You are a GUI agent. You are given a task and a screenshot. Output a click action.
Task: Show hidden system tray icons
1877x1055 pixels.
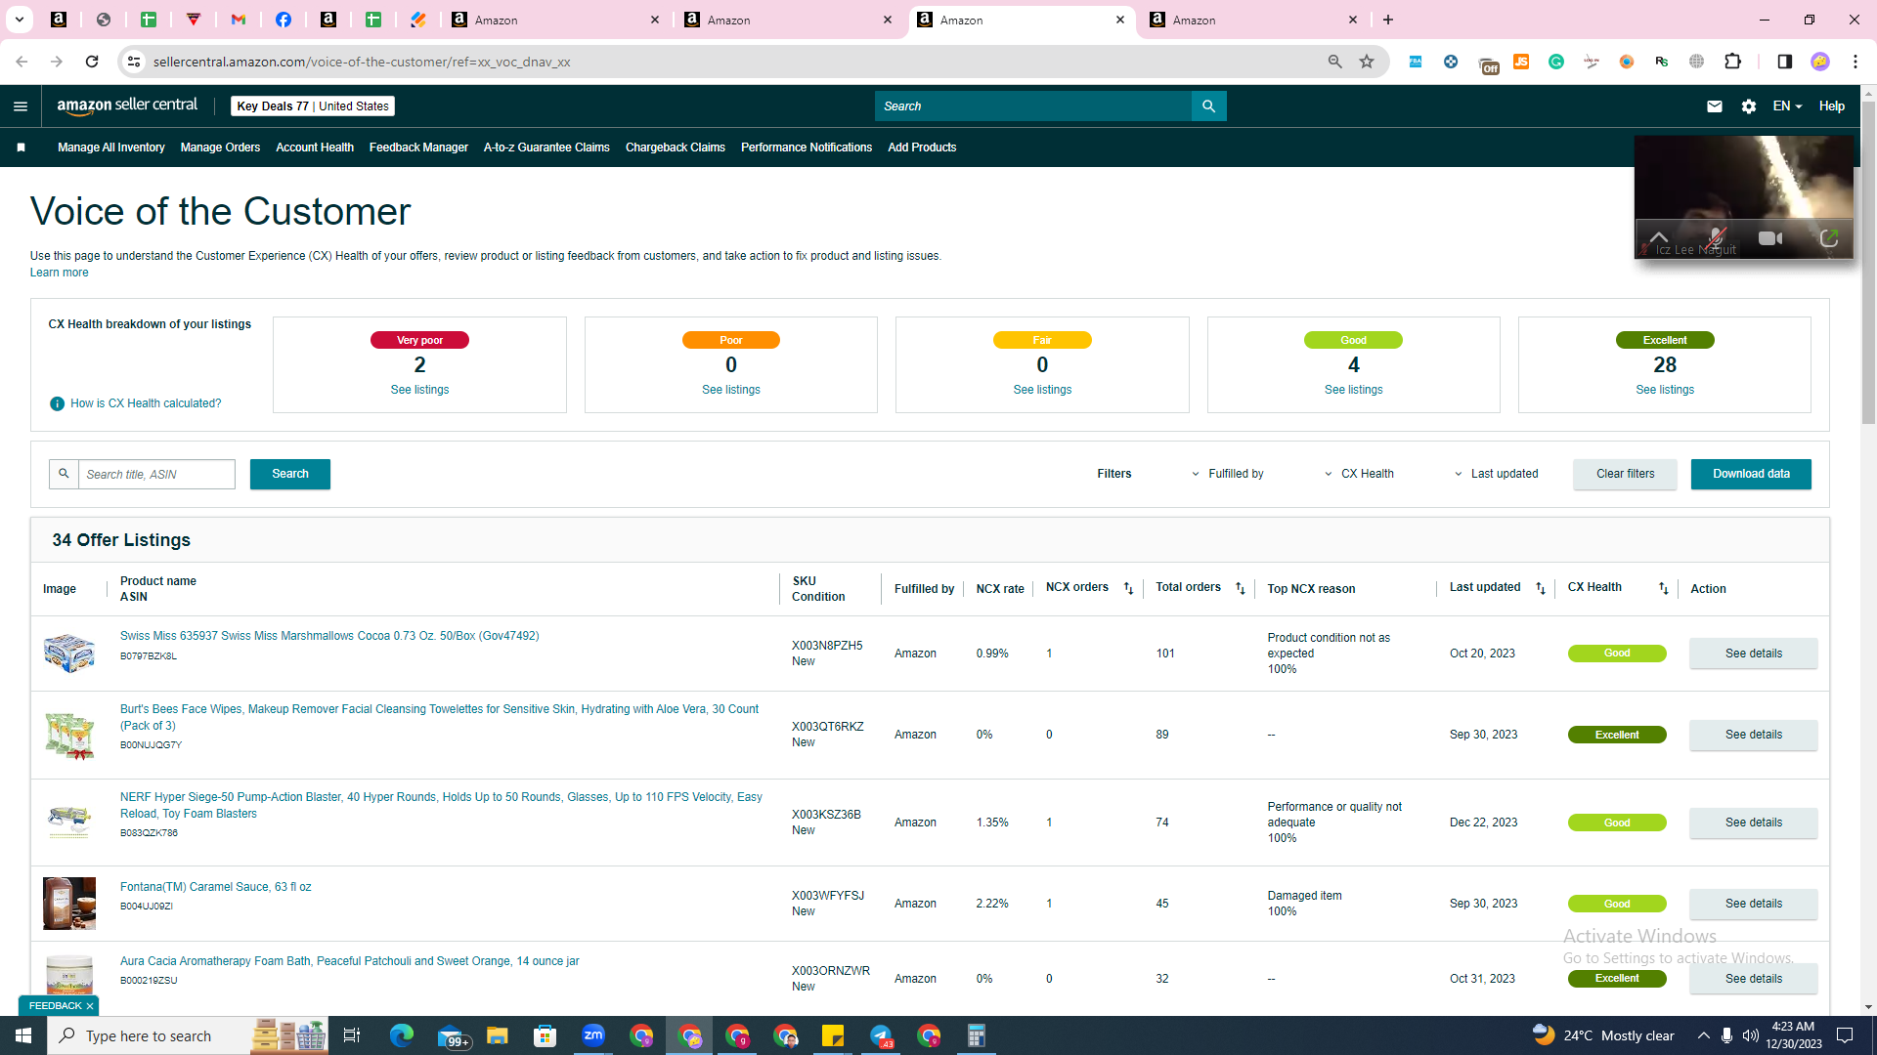1703,1035
